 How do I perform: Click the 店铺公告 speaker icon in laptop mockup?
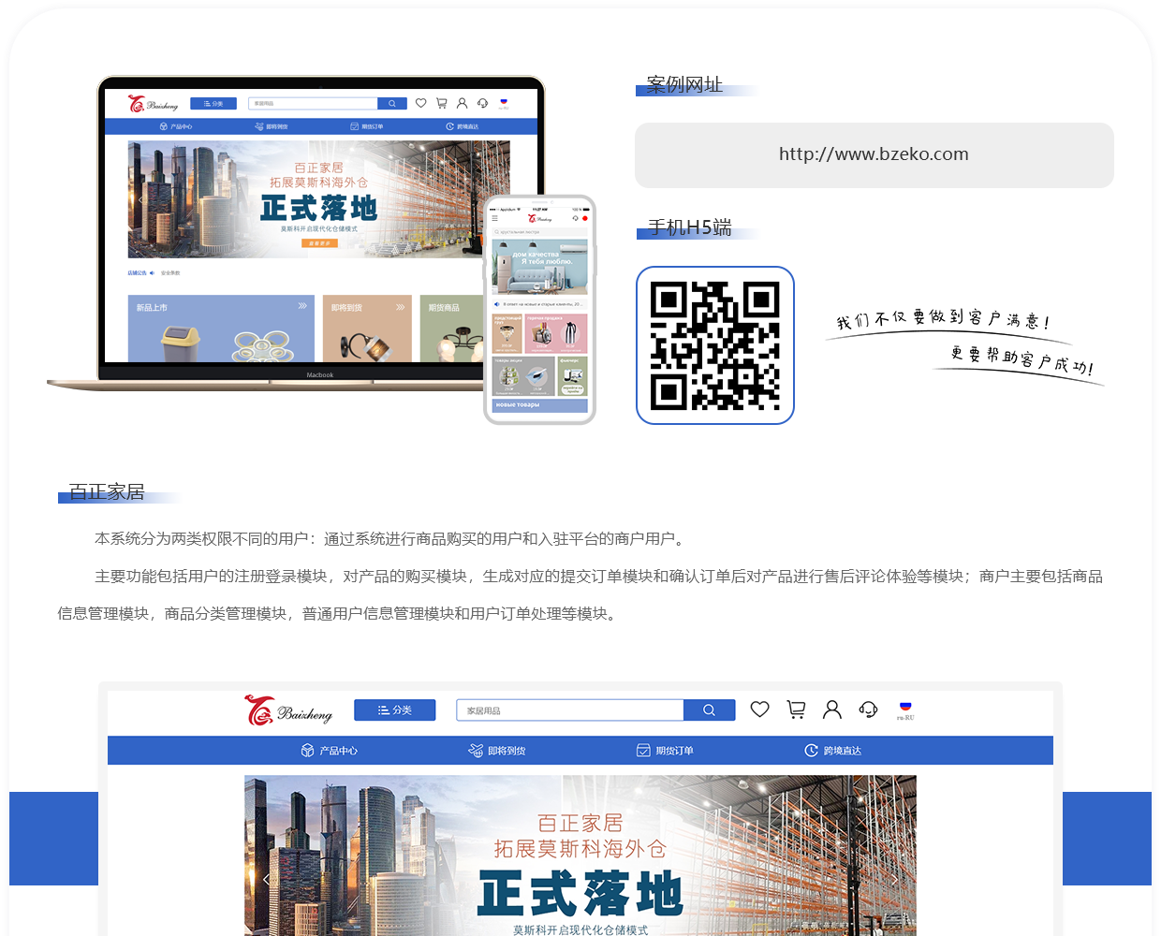pyautogui.click(x=152, y=273)
